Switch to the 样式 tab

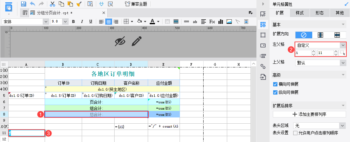pos(299,13)
